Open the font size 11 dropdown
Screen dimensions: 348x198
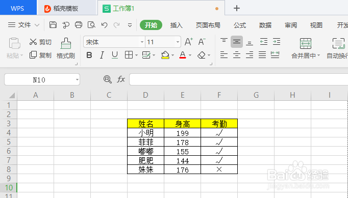pyautogui.click(x=178, y=42)
